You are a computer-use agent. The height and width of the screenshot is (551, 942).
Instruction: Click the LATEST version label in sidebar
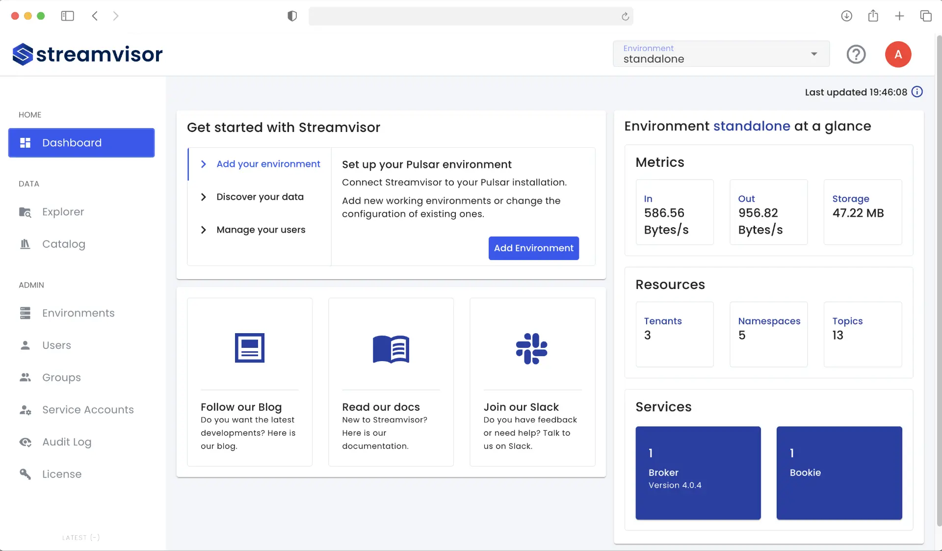point(81,538)
